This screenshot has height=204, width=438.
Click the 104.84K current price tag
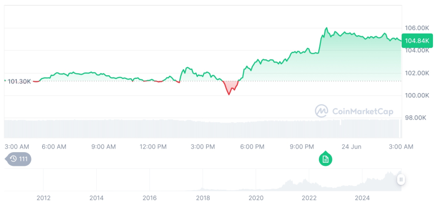click(x=416, y=40)
